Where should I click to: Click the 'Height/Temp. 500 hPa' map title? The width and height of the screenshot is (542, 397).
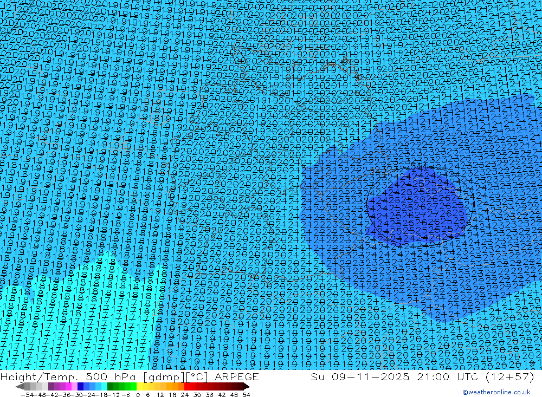click(68, 376)
